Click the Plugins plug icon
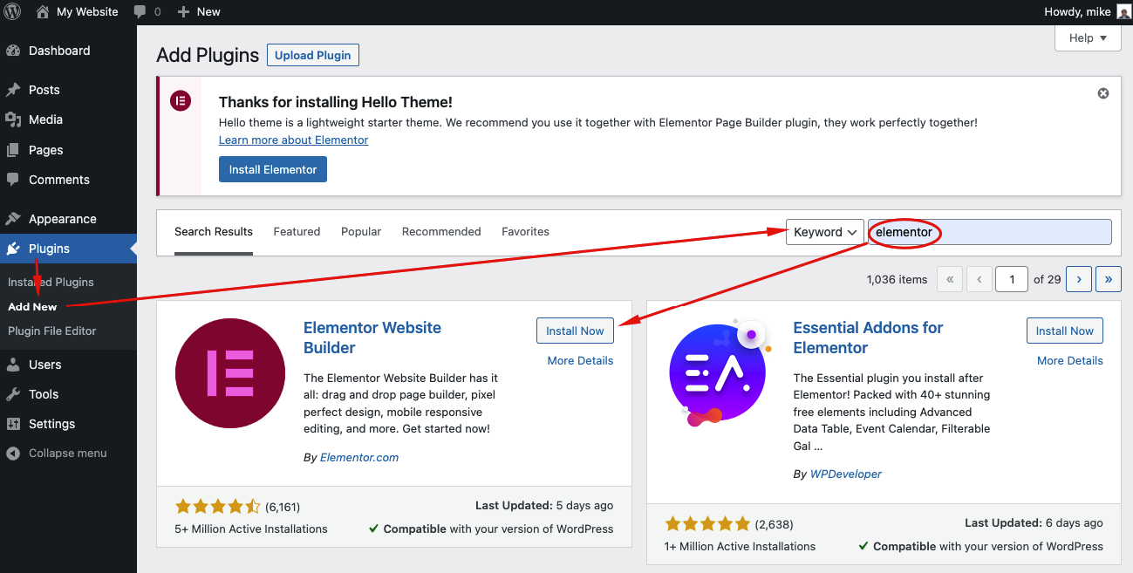Image resolution: width=1133 pixels, height=573 pixels. point(13,249)
